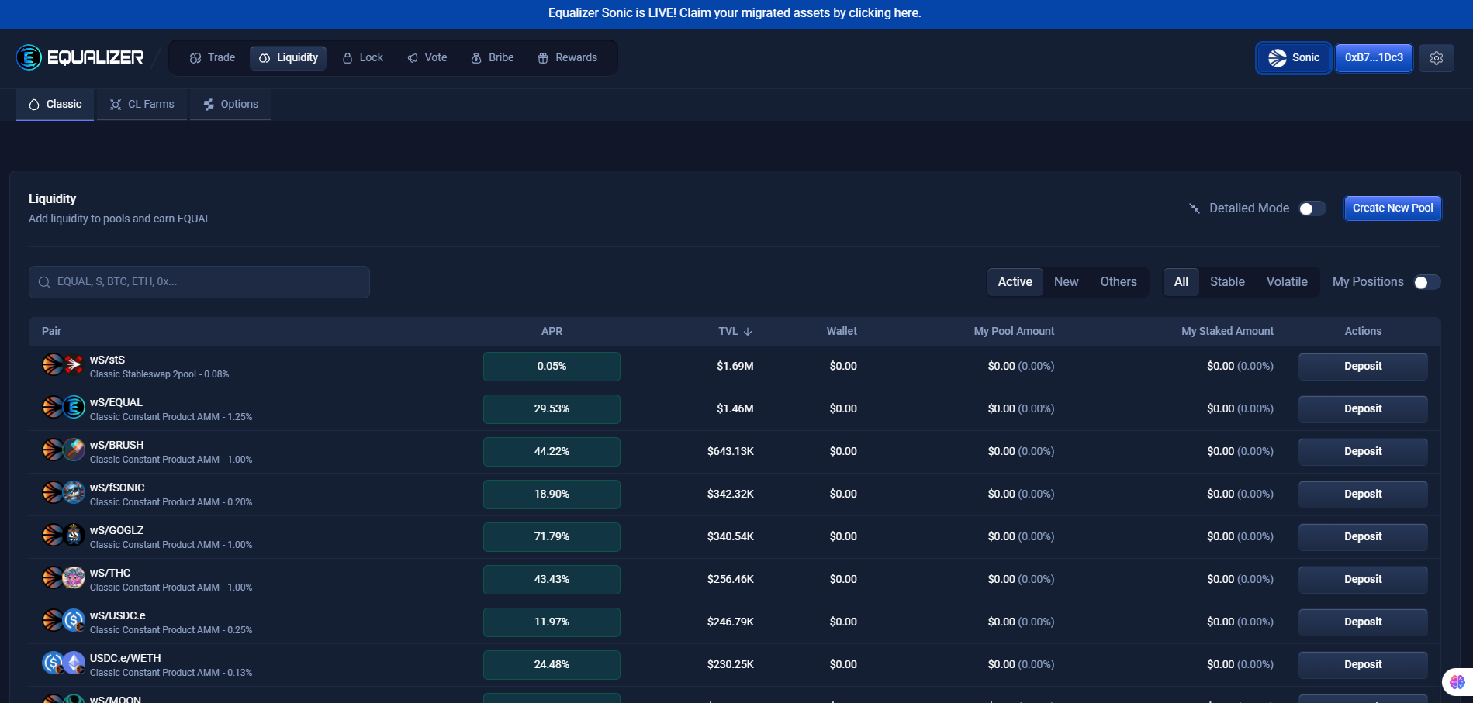Select the All pool type filter

pos(1181,282)
